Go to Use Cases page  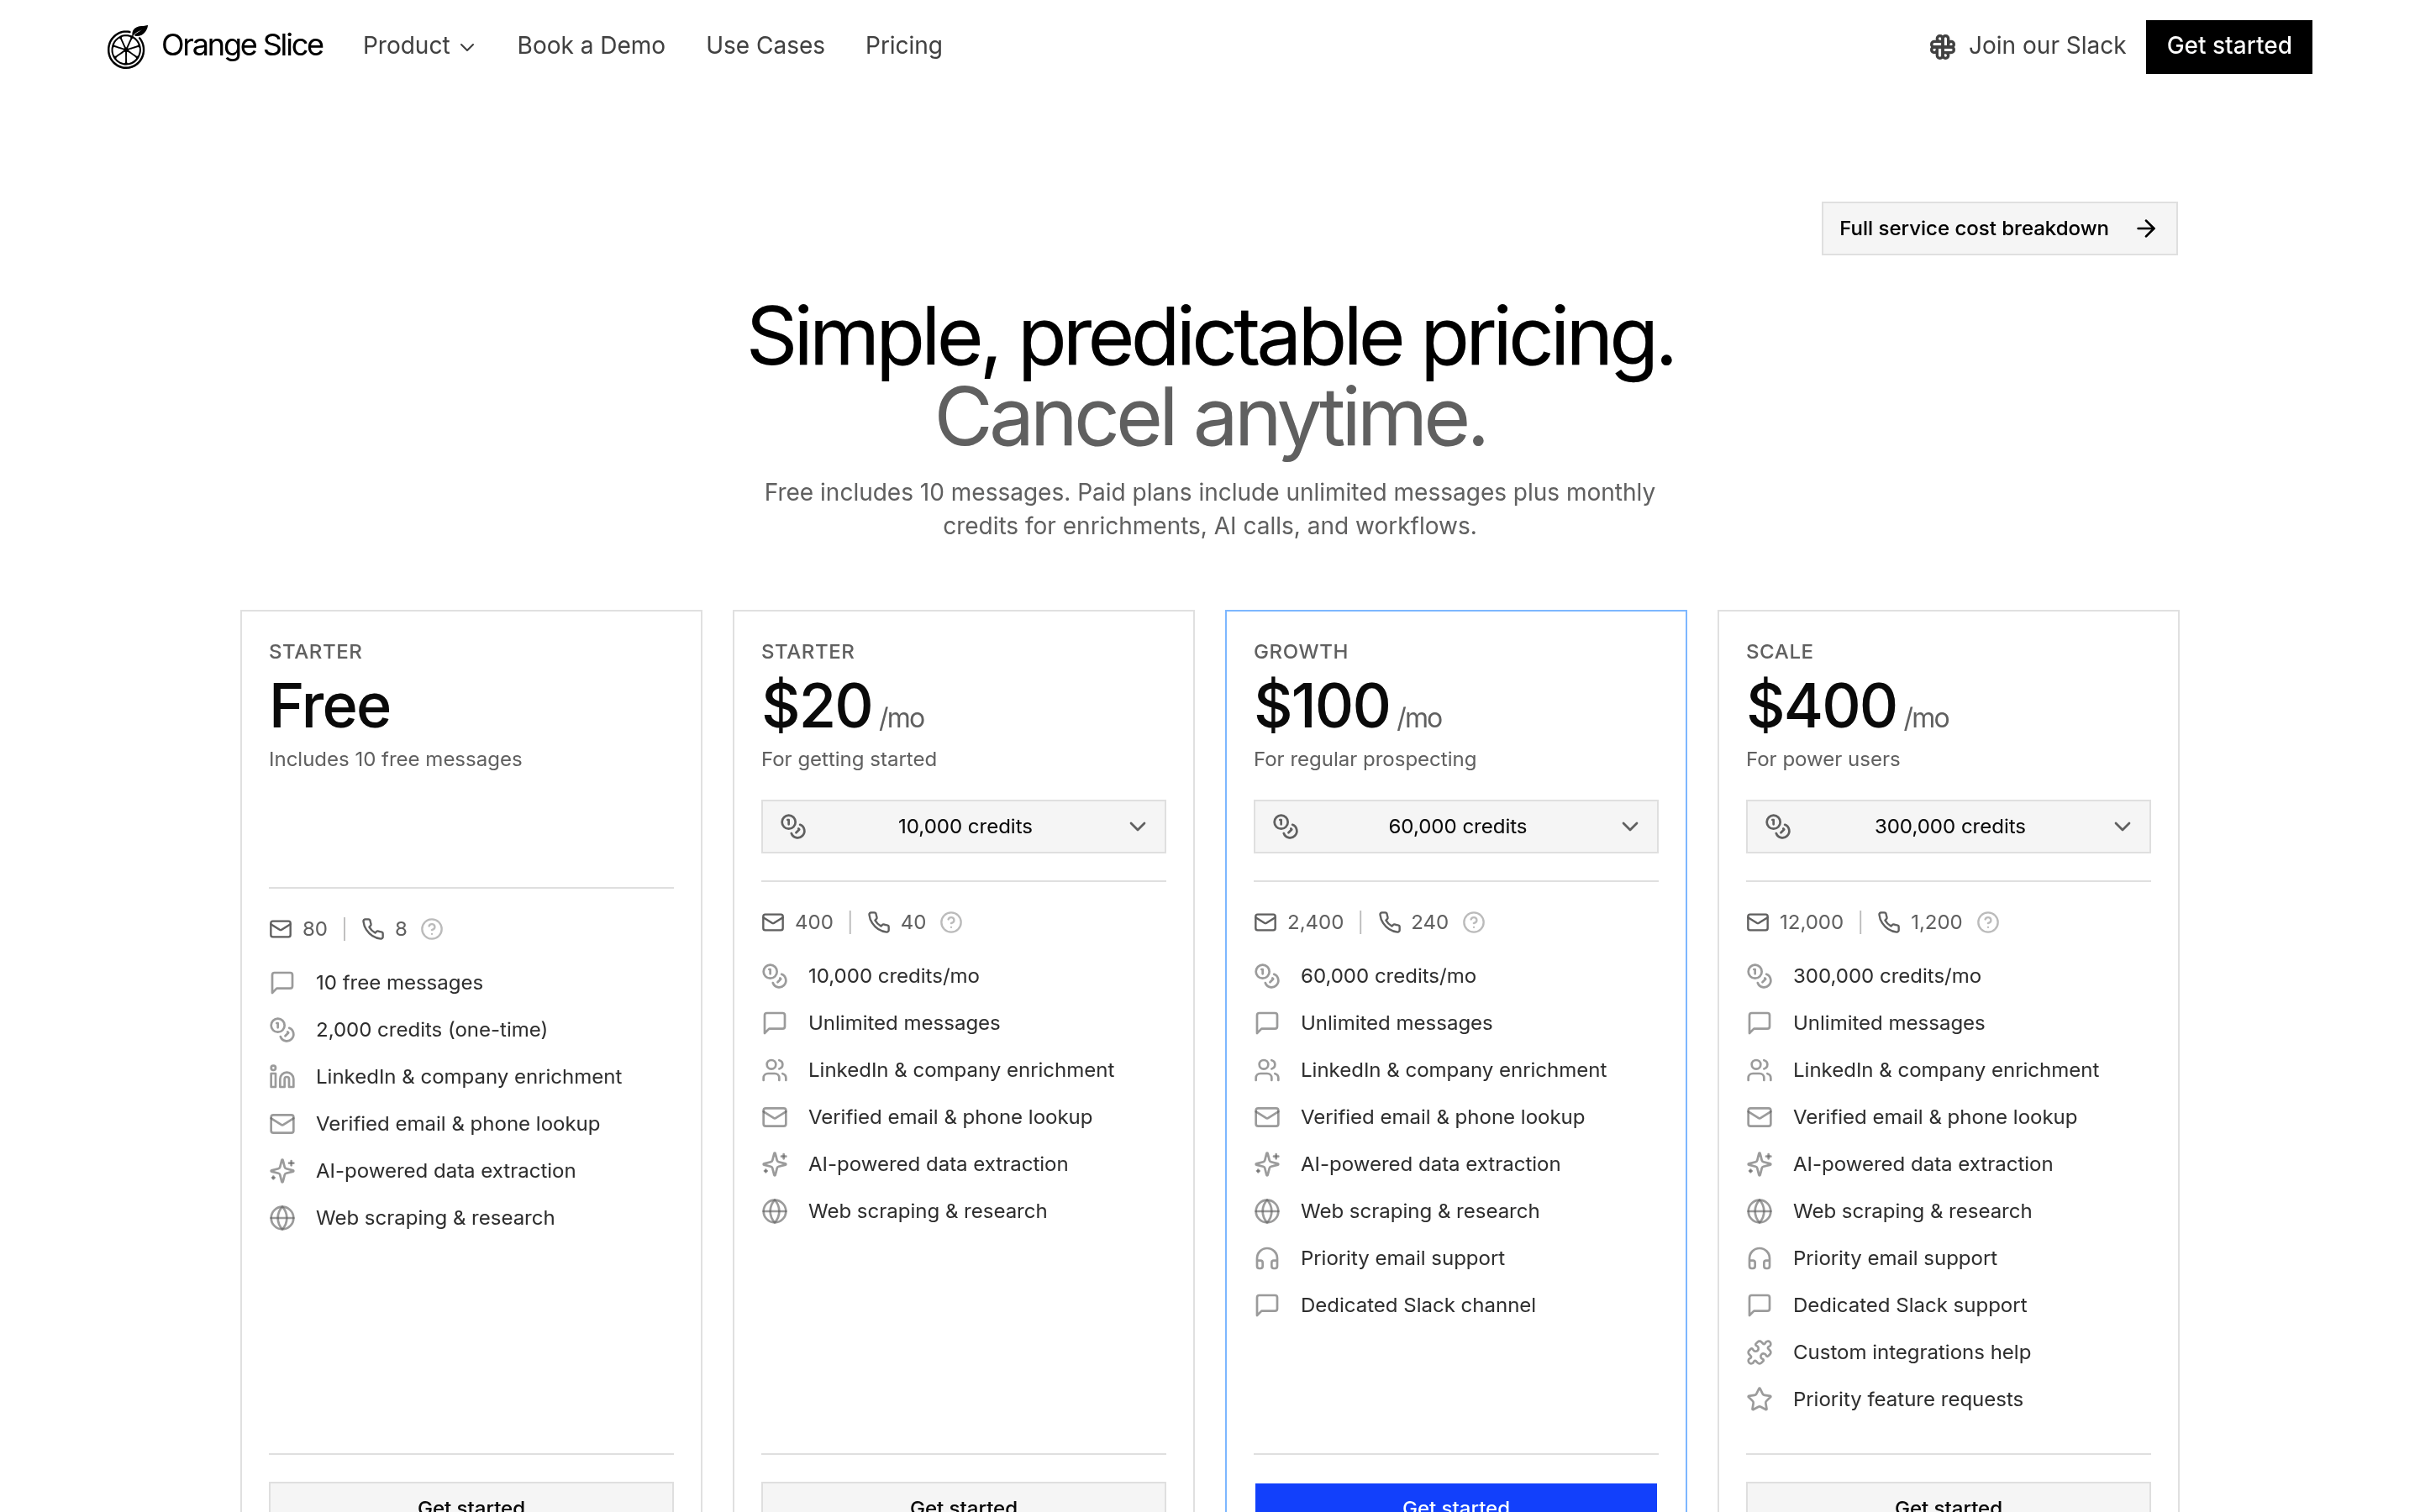pos(765,46)
